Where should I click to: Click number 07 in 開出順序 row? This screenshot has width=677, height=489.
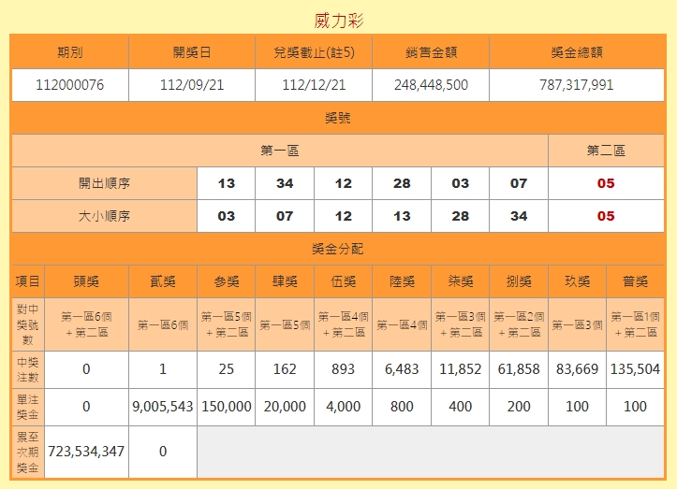(x=519, y=183)
